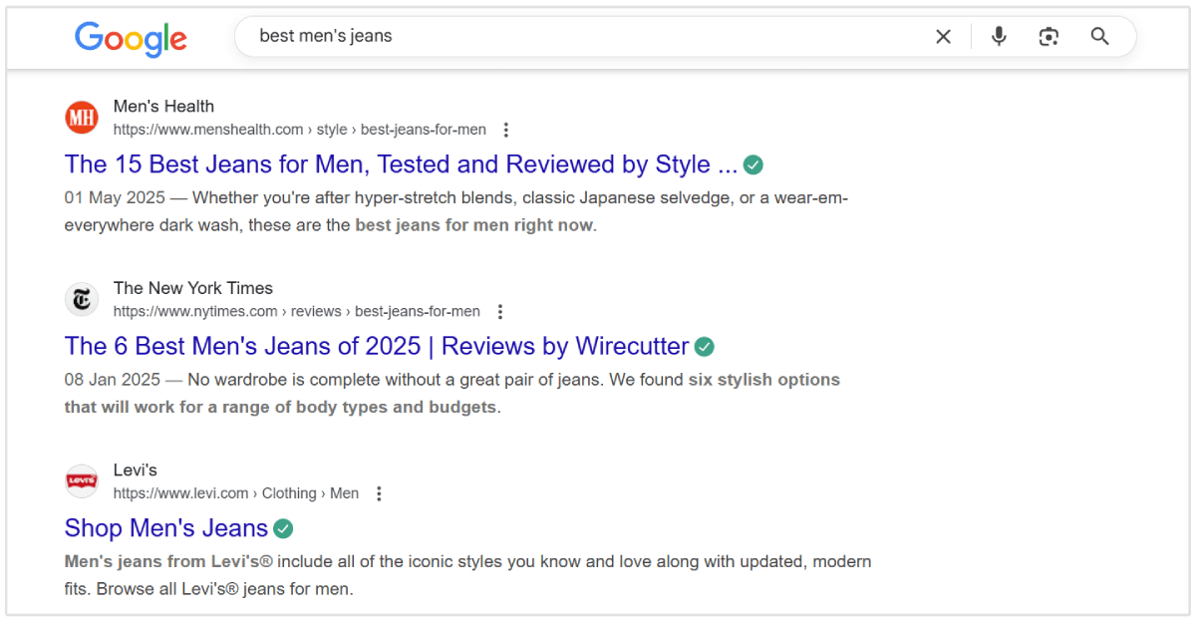Viewport: 1196px width, 623px height.
Task: Click the magnifying glass search button
Action: coord(1099,37)
